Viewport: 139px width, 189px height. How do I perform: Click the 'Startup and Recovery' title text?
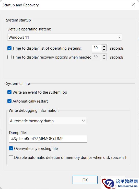pyautogui.click(x=21, y=5)
